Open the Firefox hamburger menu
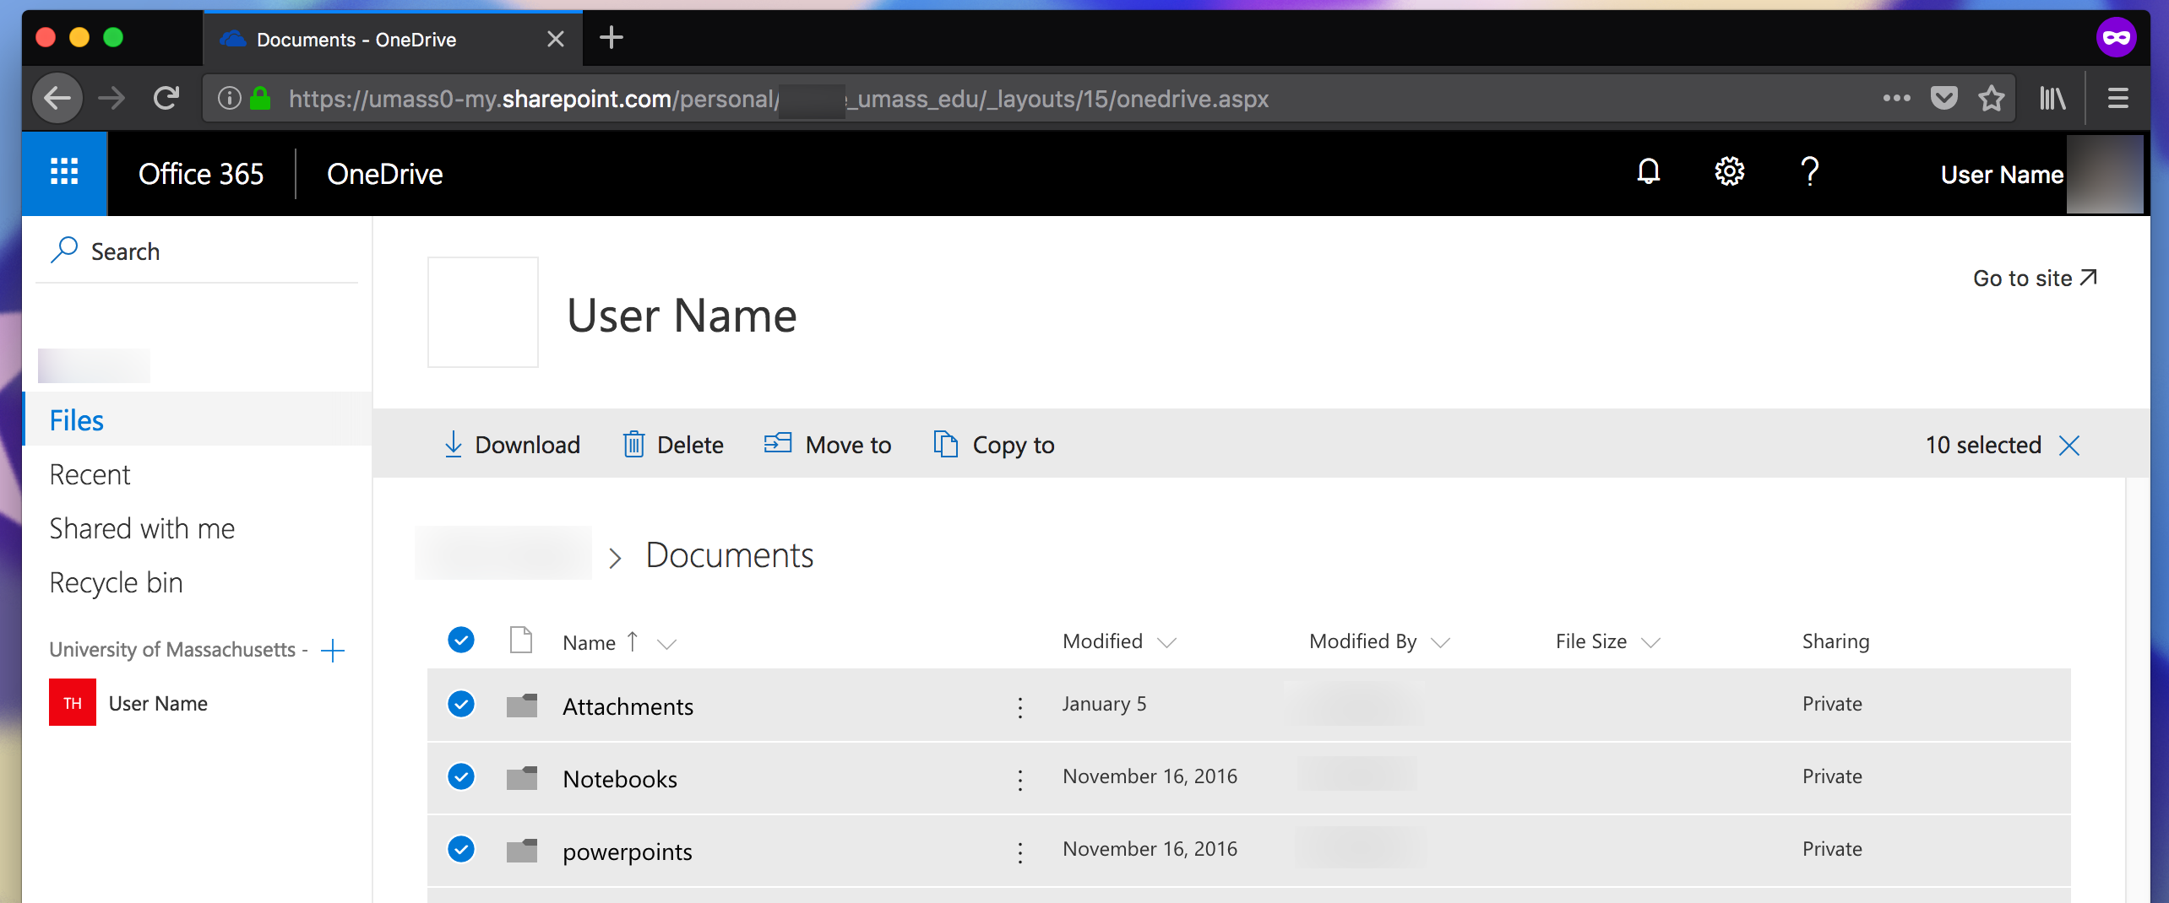2169x903 pixels. coord(2117,99)
